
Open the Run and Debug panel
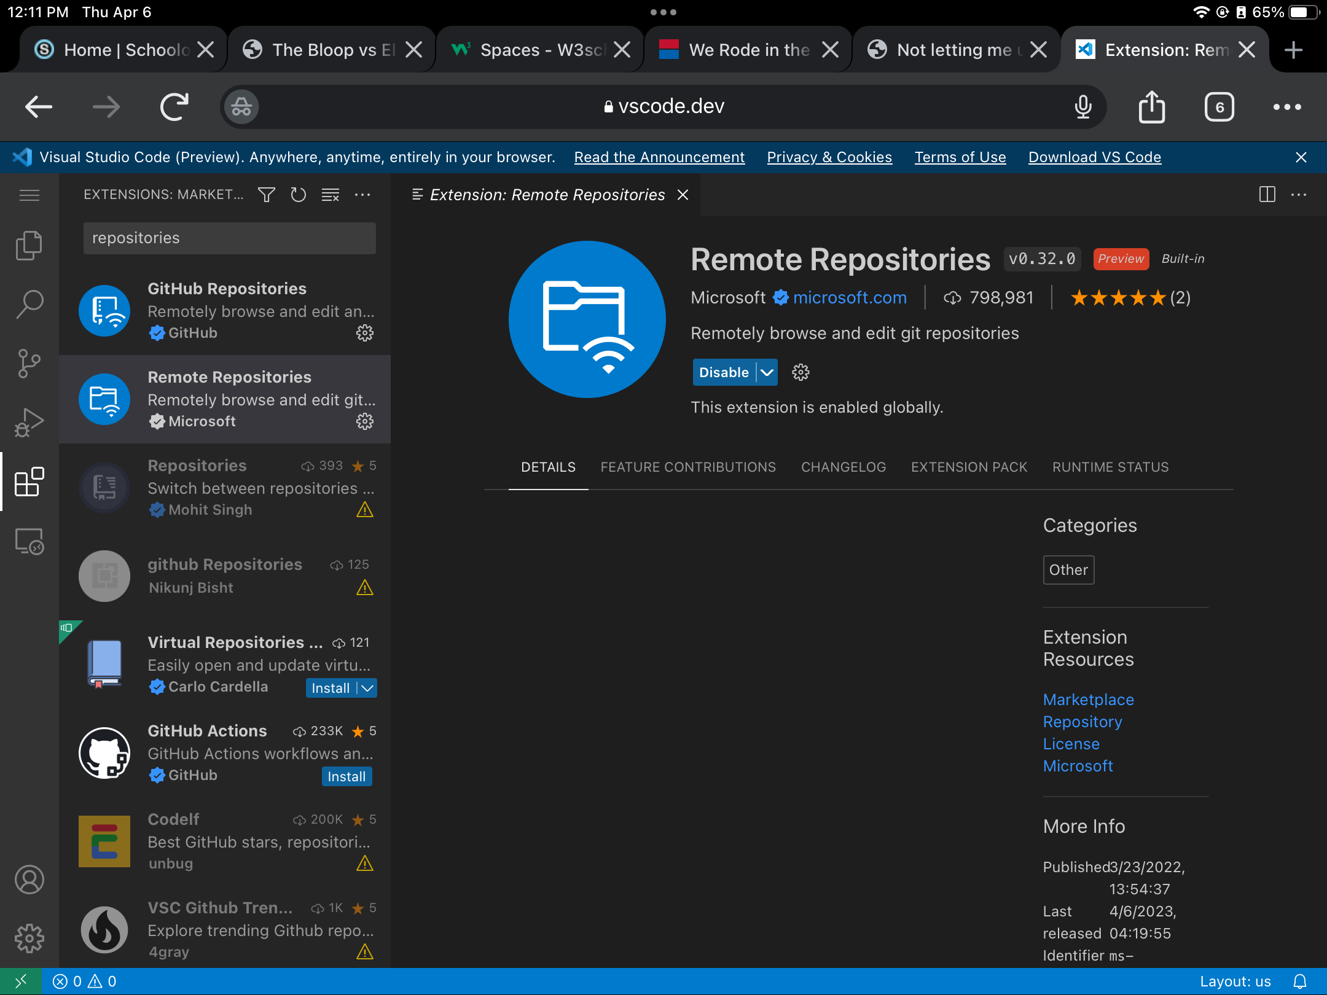[29, 421]
